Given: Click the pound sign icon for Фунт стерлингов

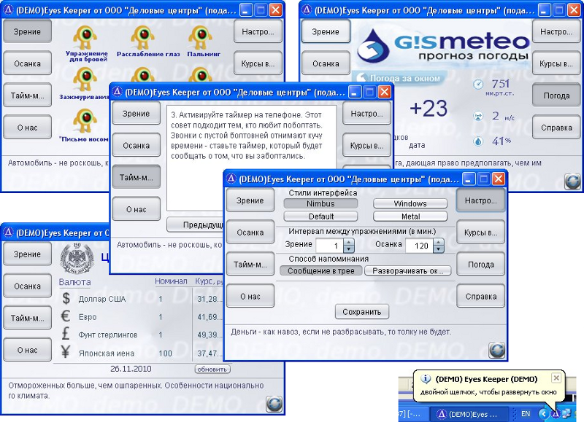Looking at the screenshot, I should point(66,334).
